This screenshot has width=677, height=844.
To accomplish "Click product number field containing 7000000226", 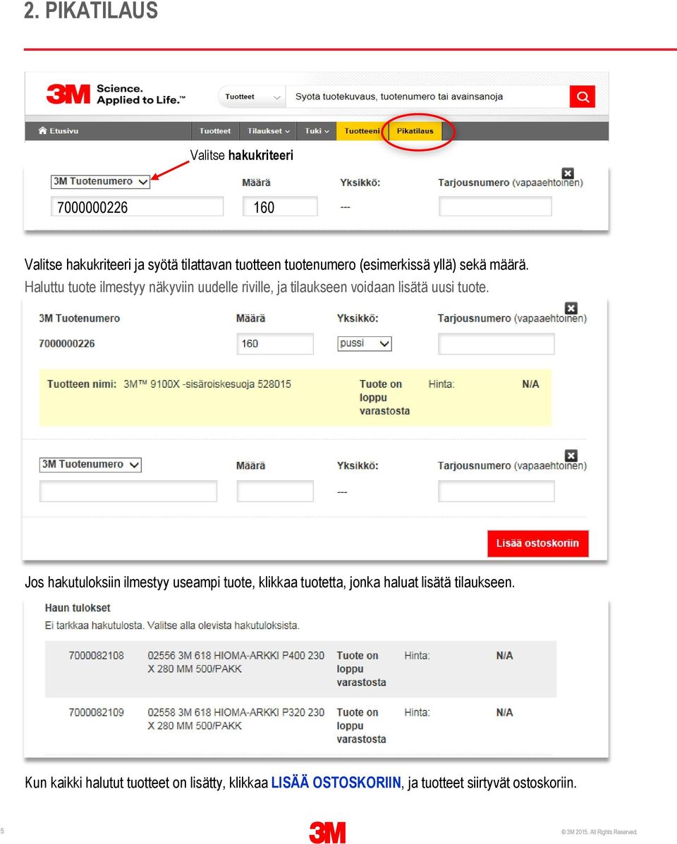I will (x=138, y=207).
